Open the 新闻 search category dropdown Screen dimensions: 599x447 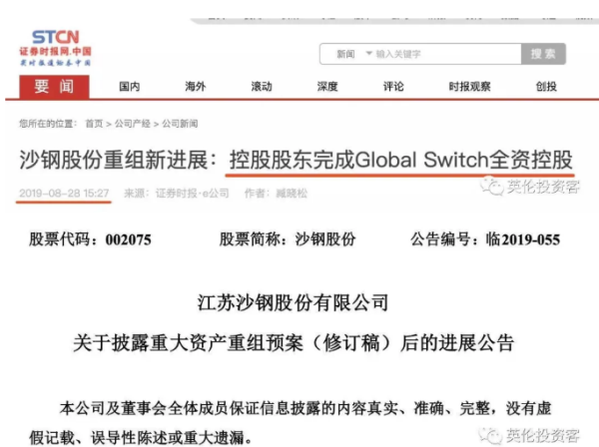tap(353, 54)
